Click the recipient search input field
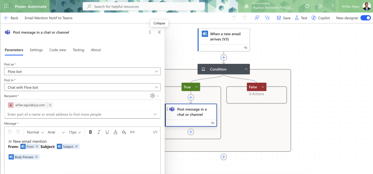The image size is (373, 174). 79,115
